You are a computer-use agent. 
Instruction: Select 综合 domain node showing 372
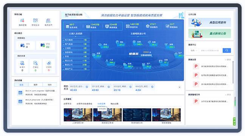[x=104, y=46]
